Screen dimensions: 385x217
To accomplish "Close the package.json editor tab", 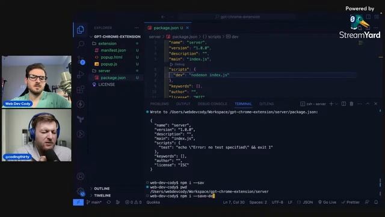I will click(187, 28).
